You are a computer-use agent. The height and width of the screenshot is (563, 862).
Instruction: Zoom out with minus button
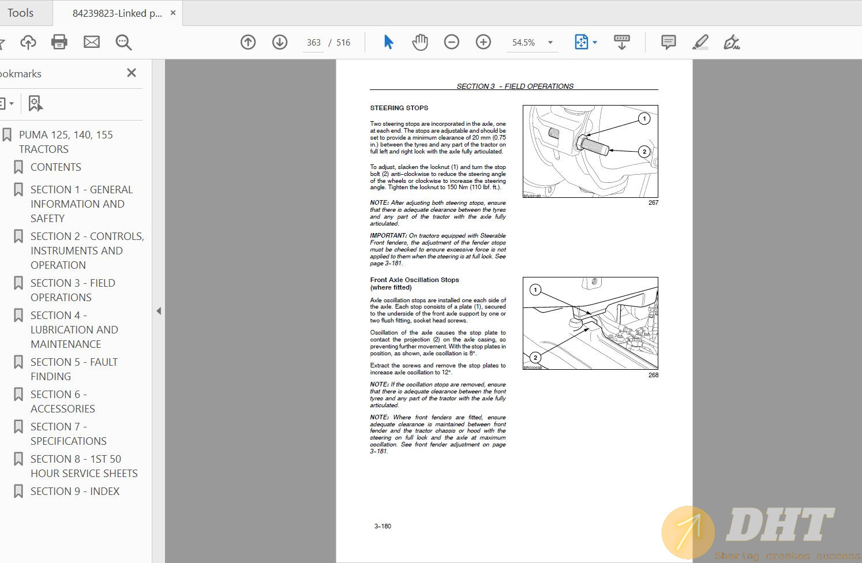click(x=452, y=42)
